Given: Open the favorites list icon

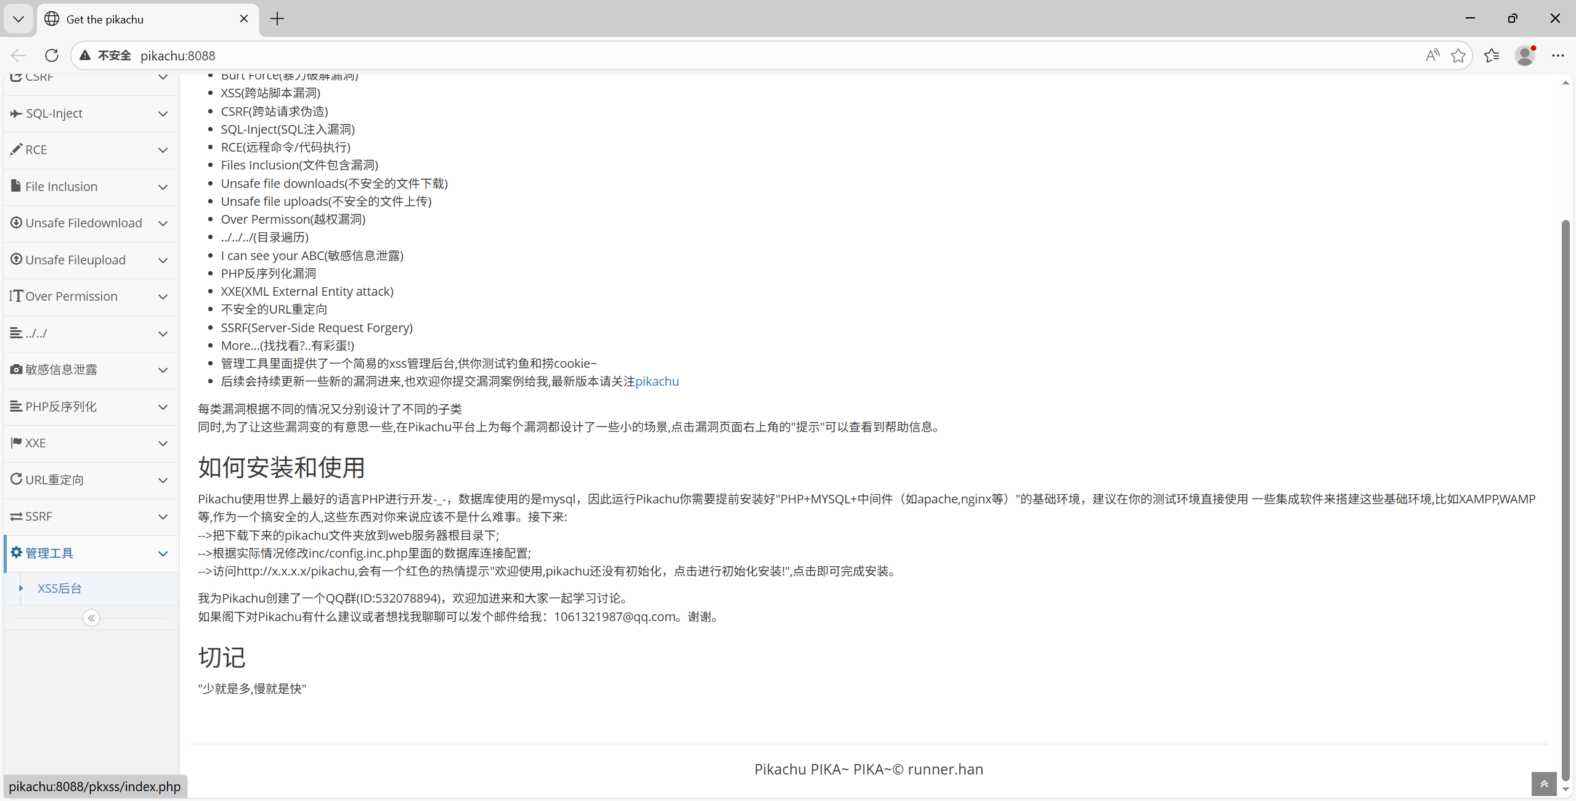Looking at the screenshot, I should tap(1492, 55).
